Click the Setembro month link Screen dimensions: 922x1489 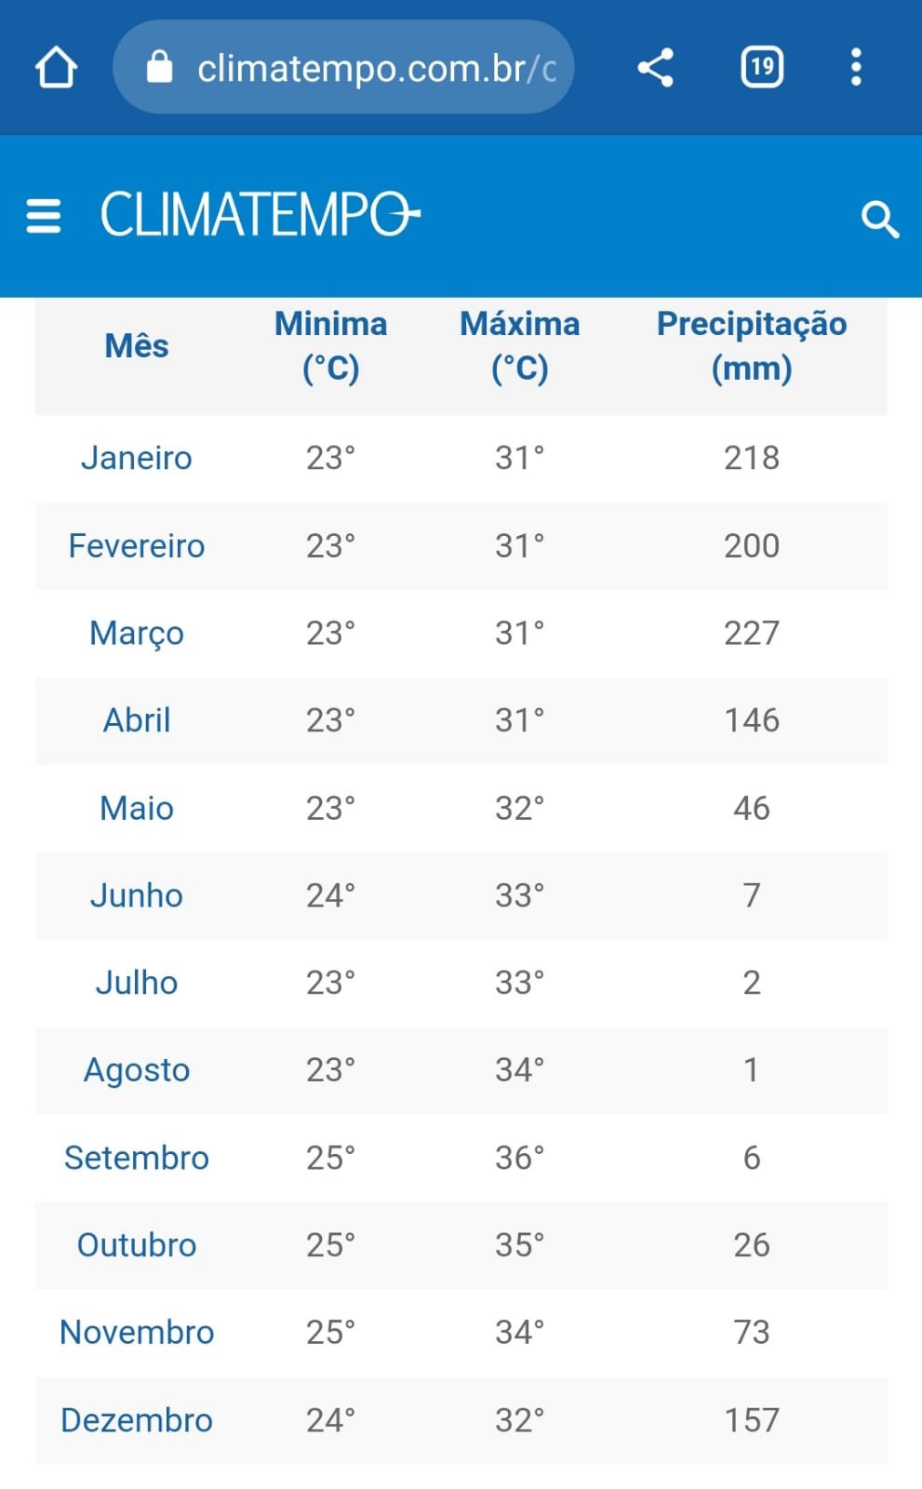(137, 1158)
